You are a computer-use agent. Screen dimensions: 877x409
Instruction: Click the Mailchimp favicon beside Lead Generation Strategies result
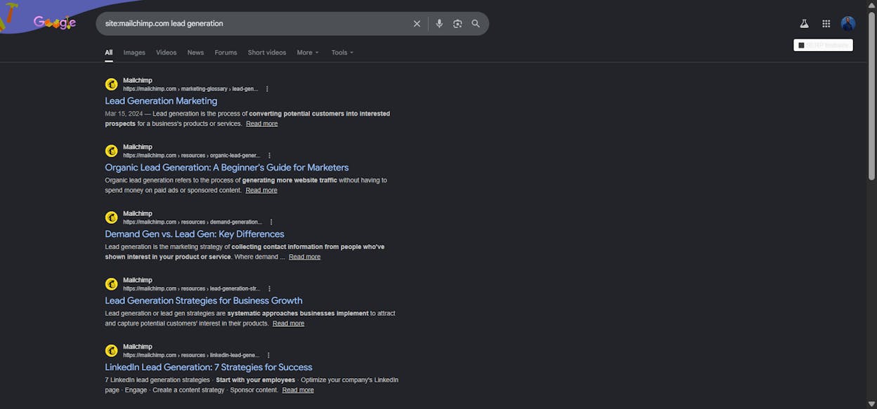tap(111, 284)
